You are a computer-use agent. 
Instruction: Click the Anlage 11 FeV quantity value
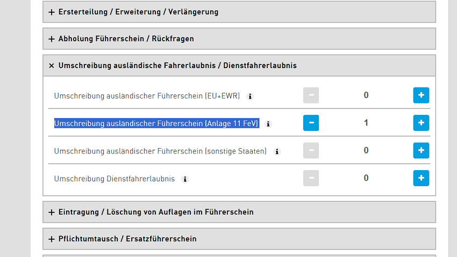[x=366, y=123]
